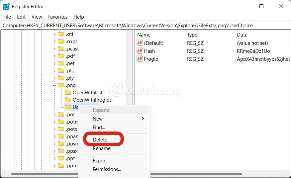
Task: Expand the .pef key chevron
Action: click(54, 63)
